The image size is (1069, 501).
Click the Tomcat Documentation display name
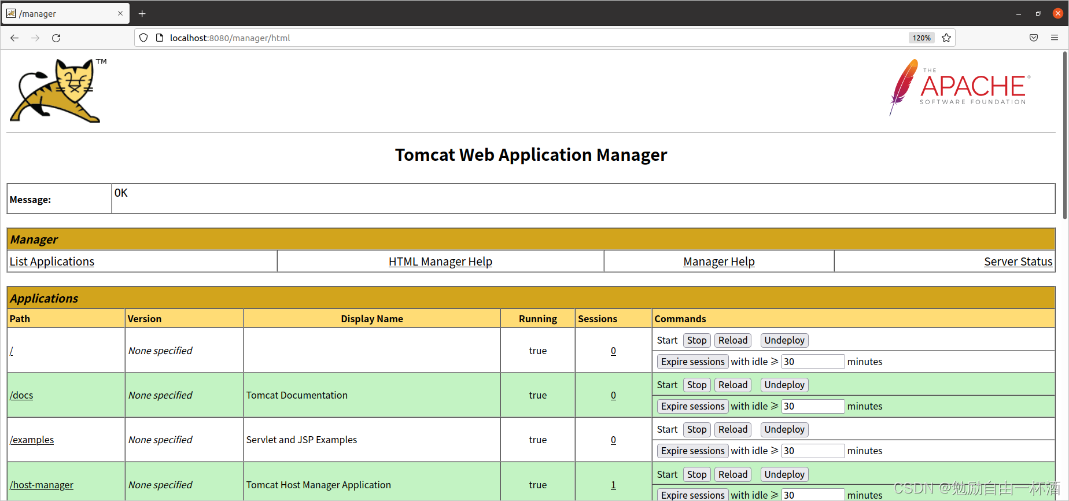(x=297, y=395)
